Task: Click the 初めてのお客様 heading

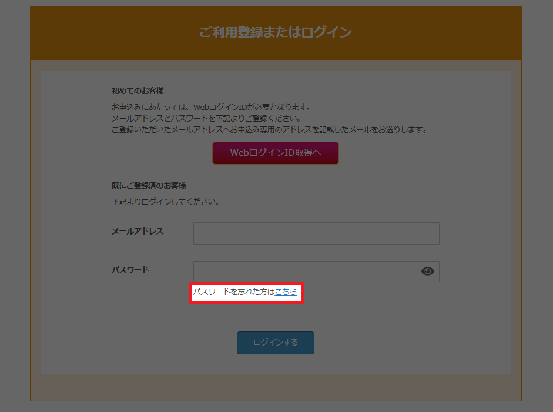Action: (137, 91)
